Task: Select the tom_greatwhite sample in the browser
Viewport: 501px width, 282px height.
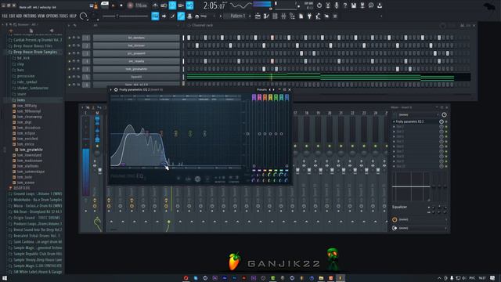Action: 31,150
